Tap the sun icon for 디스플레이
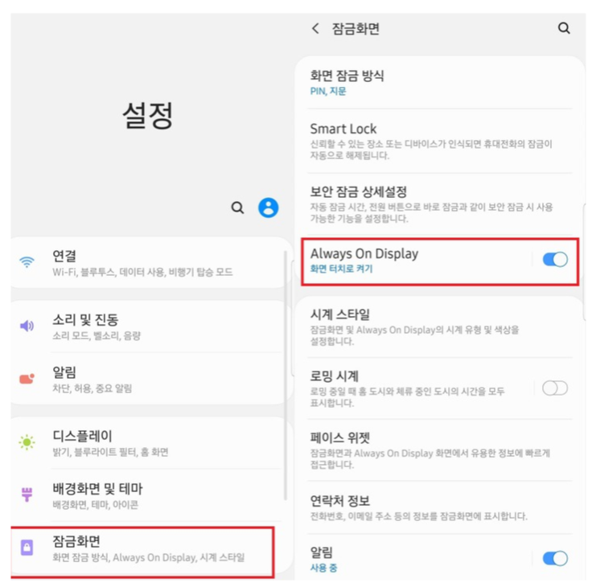 [27, 441]
